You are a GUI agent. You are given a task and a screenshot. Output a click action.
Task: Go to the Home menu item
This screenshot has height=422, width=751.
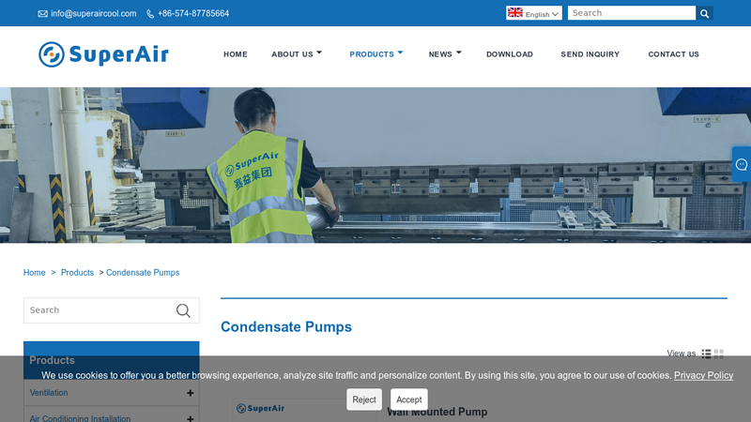point(236,54)
